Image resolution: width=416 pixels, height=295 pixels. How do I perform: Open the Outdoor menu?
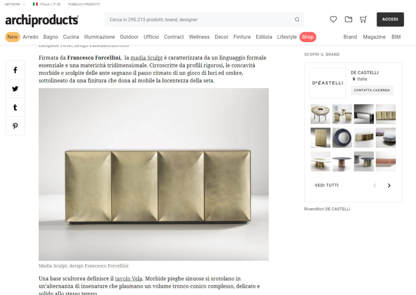click(x=129, y=37)
